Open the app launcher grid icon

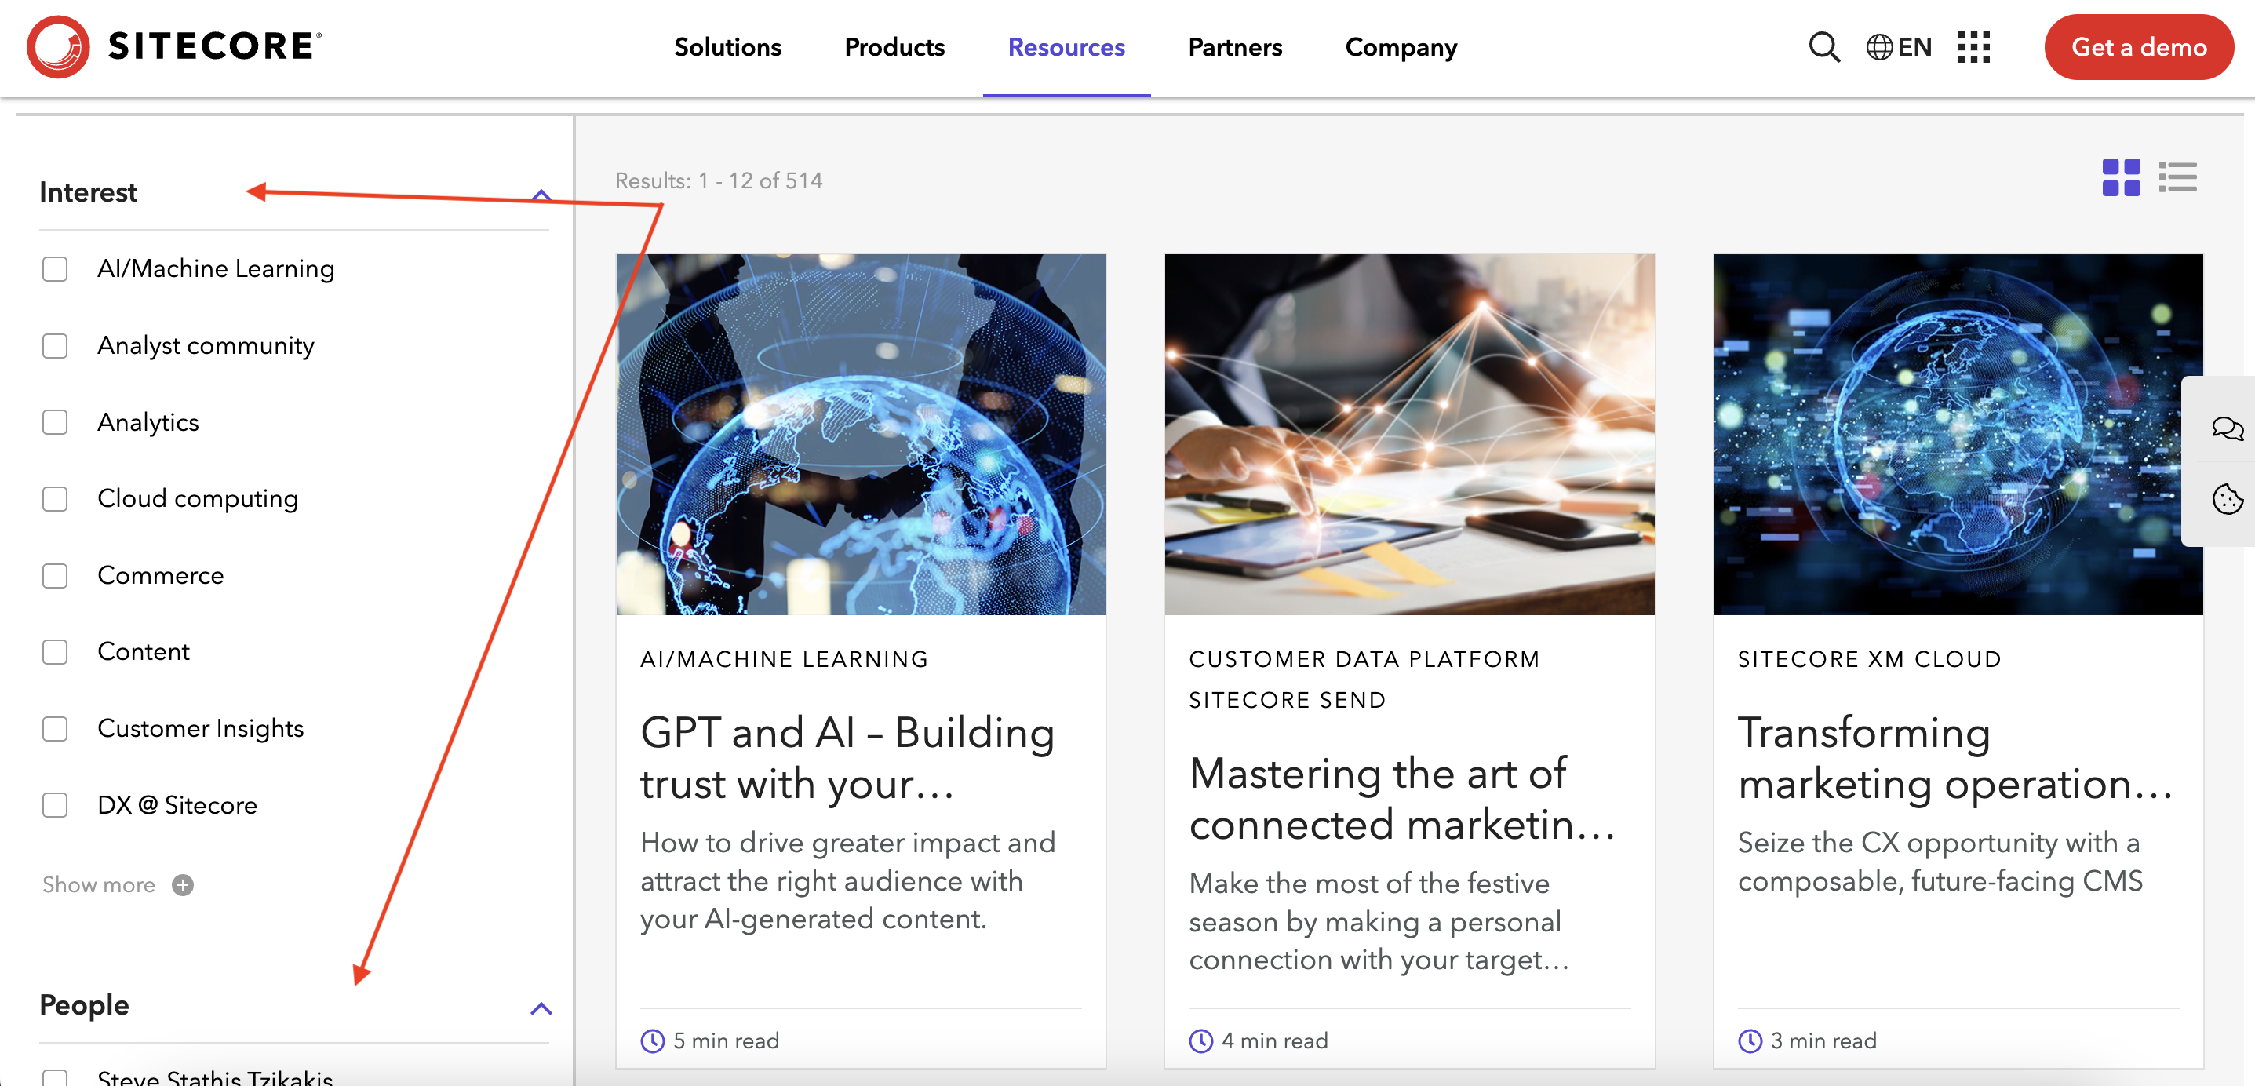point(1974,47)
